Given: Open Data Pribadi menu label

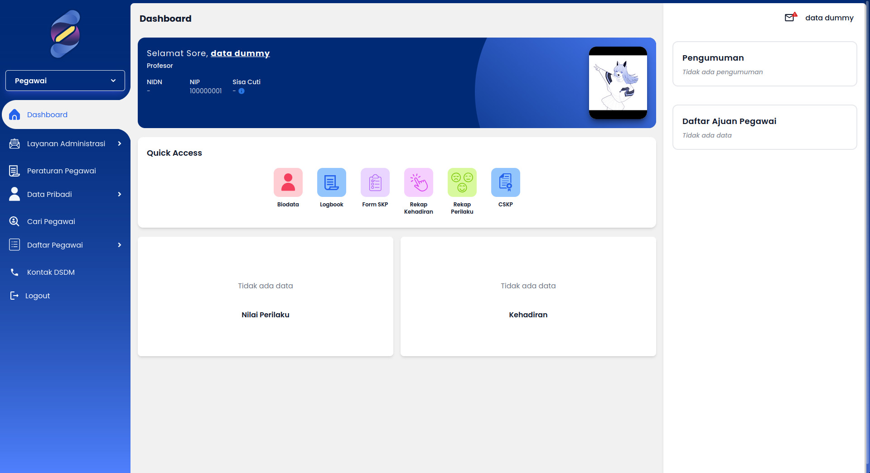Looking at the screenshot, I should pos(49,194).
